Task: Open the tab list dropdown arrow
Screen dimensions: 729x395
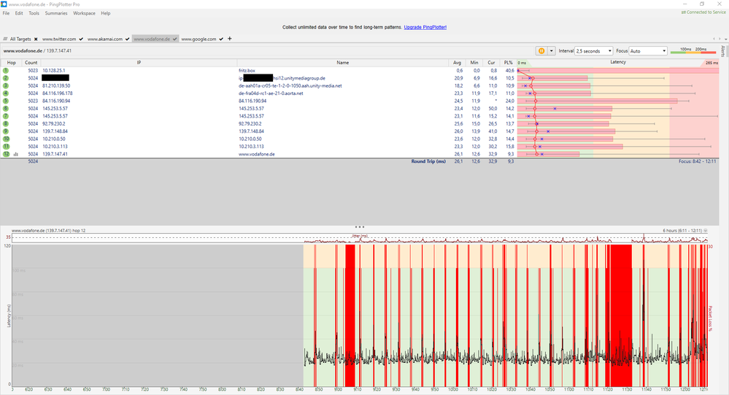Action: coord(726,39)
